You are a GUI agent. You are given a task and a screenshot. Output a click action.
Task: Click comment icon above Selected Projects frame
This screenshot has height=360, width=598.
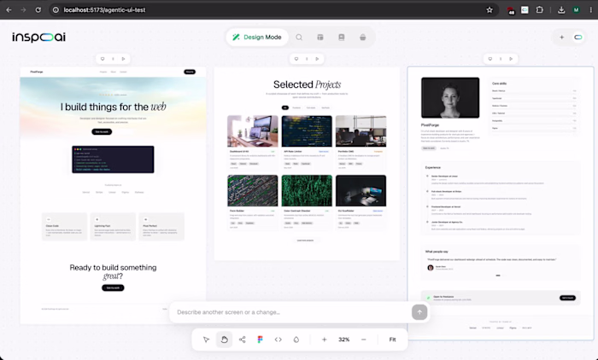pyautogui.click(x=296, y=59)
